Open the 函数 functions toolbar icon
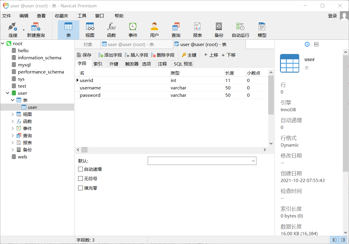Screen dimensions: 349x244 [x=111, y=30]
